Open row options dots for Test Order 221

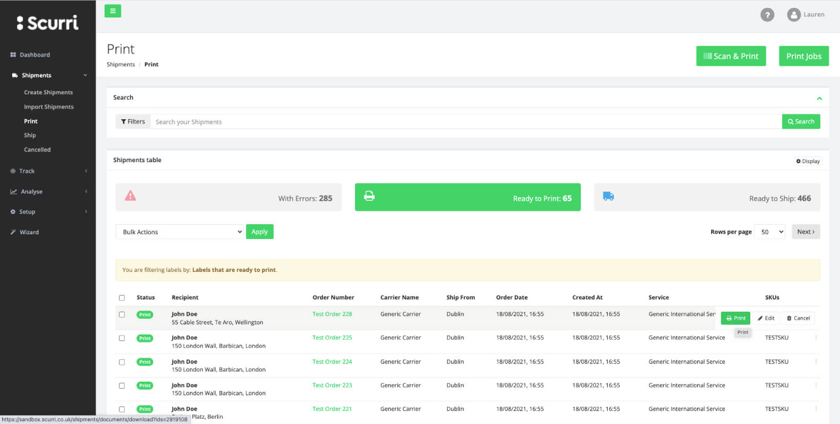[816, 409]
